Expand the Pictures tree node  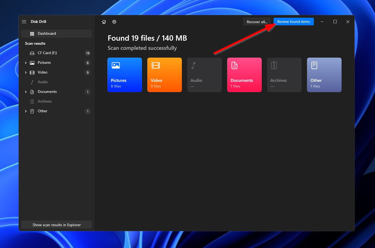[26, 63]
